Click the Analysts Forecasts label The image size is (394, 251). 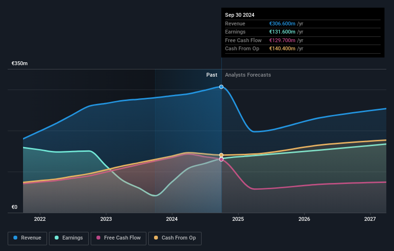tap(248, 75)
